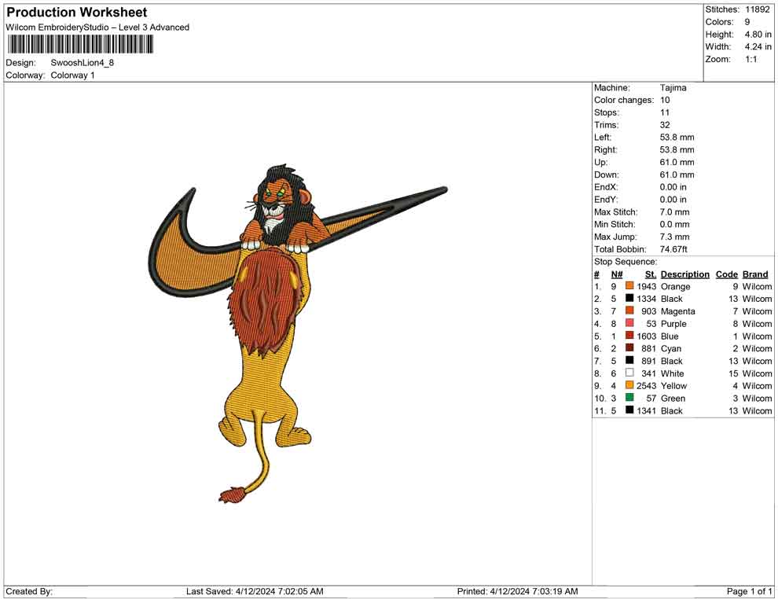Click the Yellow row color swatch
This screenshot has width=778, height=599.
[629, 385]
